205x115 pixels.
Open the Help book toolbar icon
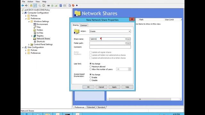[61, 5]
